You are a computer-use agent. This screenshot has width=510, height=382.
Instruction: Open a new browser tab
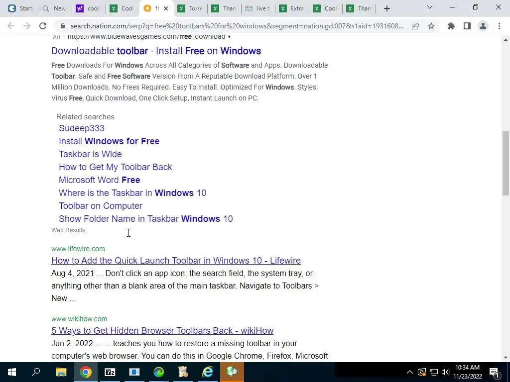pos(386,8)
